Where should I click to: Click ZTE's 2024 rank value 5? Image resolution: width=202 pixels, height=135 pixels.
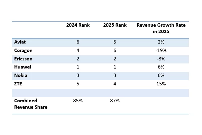(x=78, y=84)
